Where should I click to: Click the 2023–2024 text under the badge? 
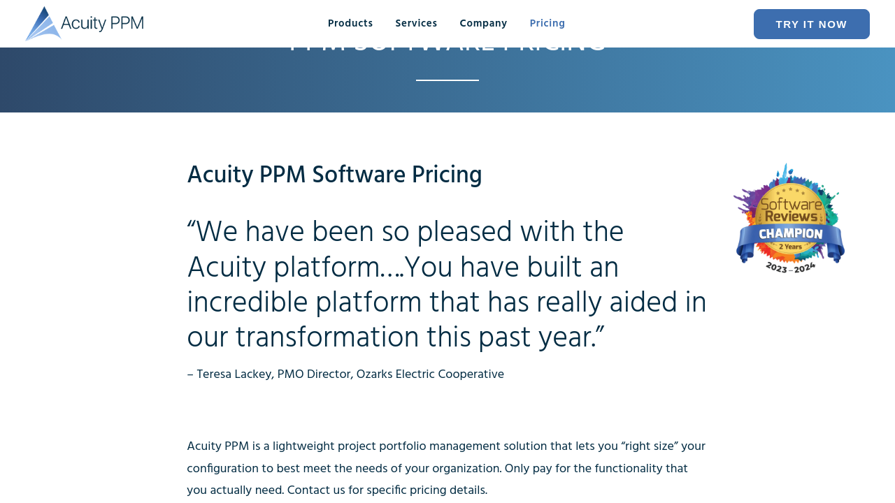pyautogui.click(x=790, y=267)
